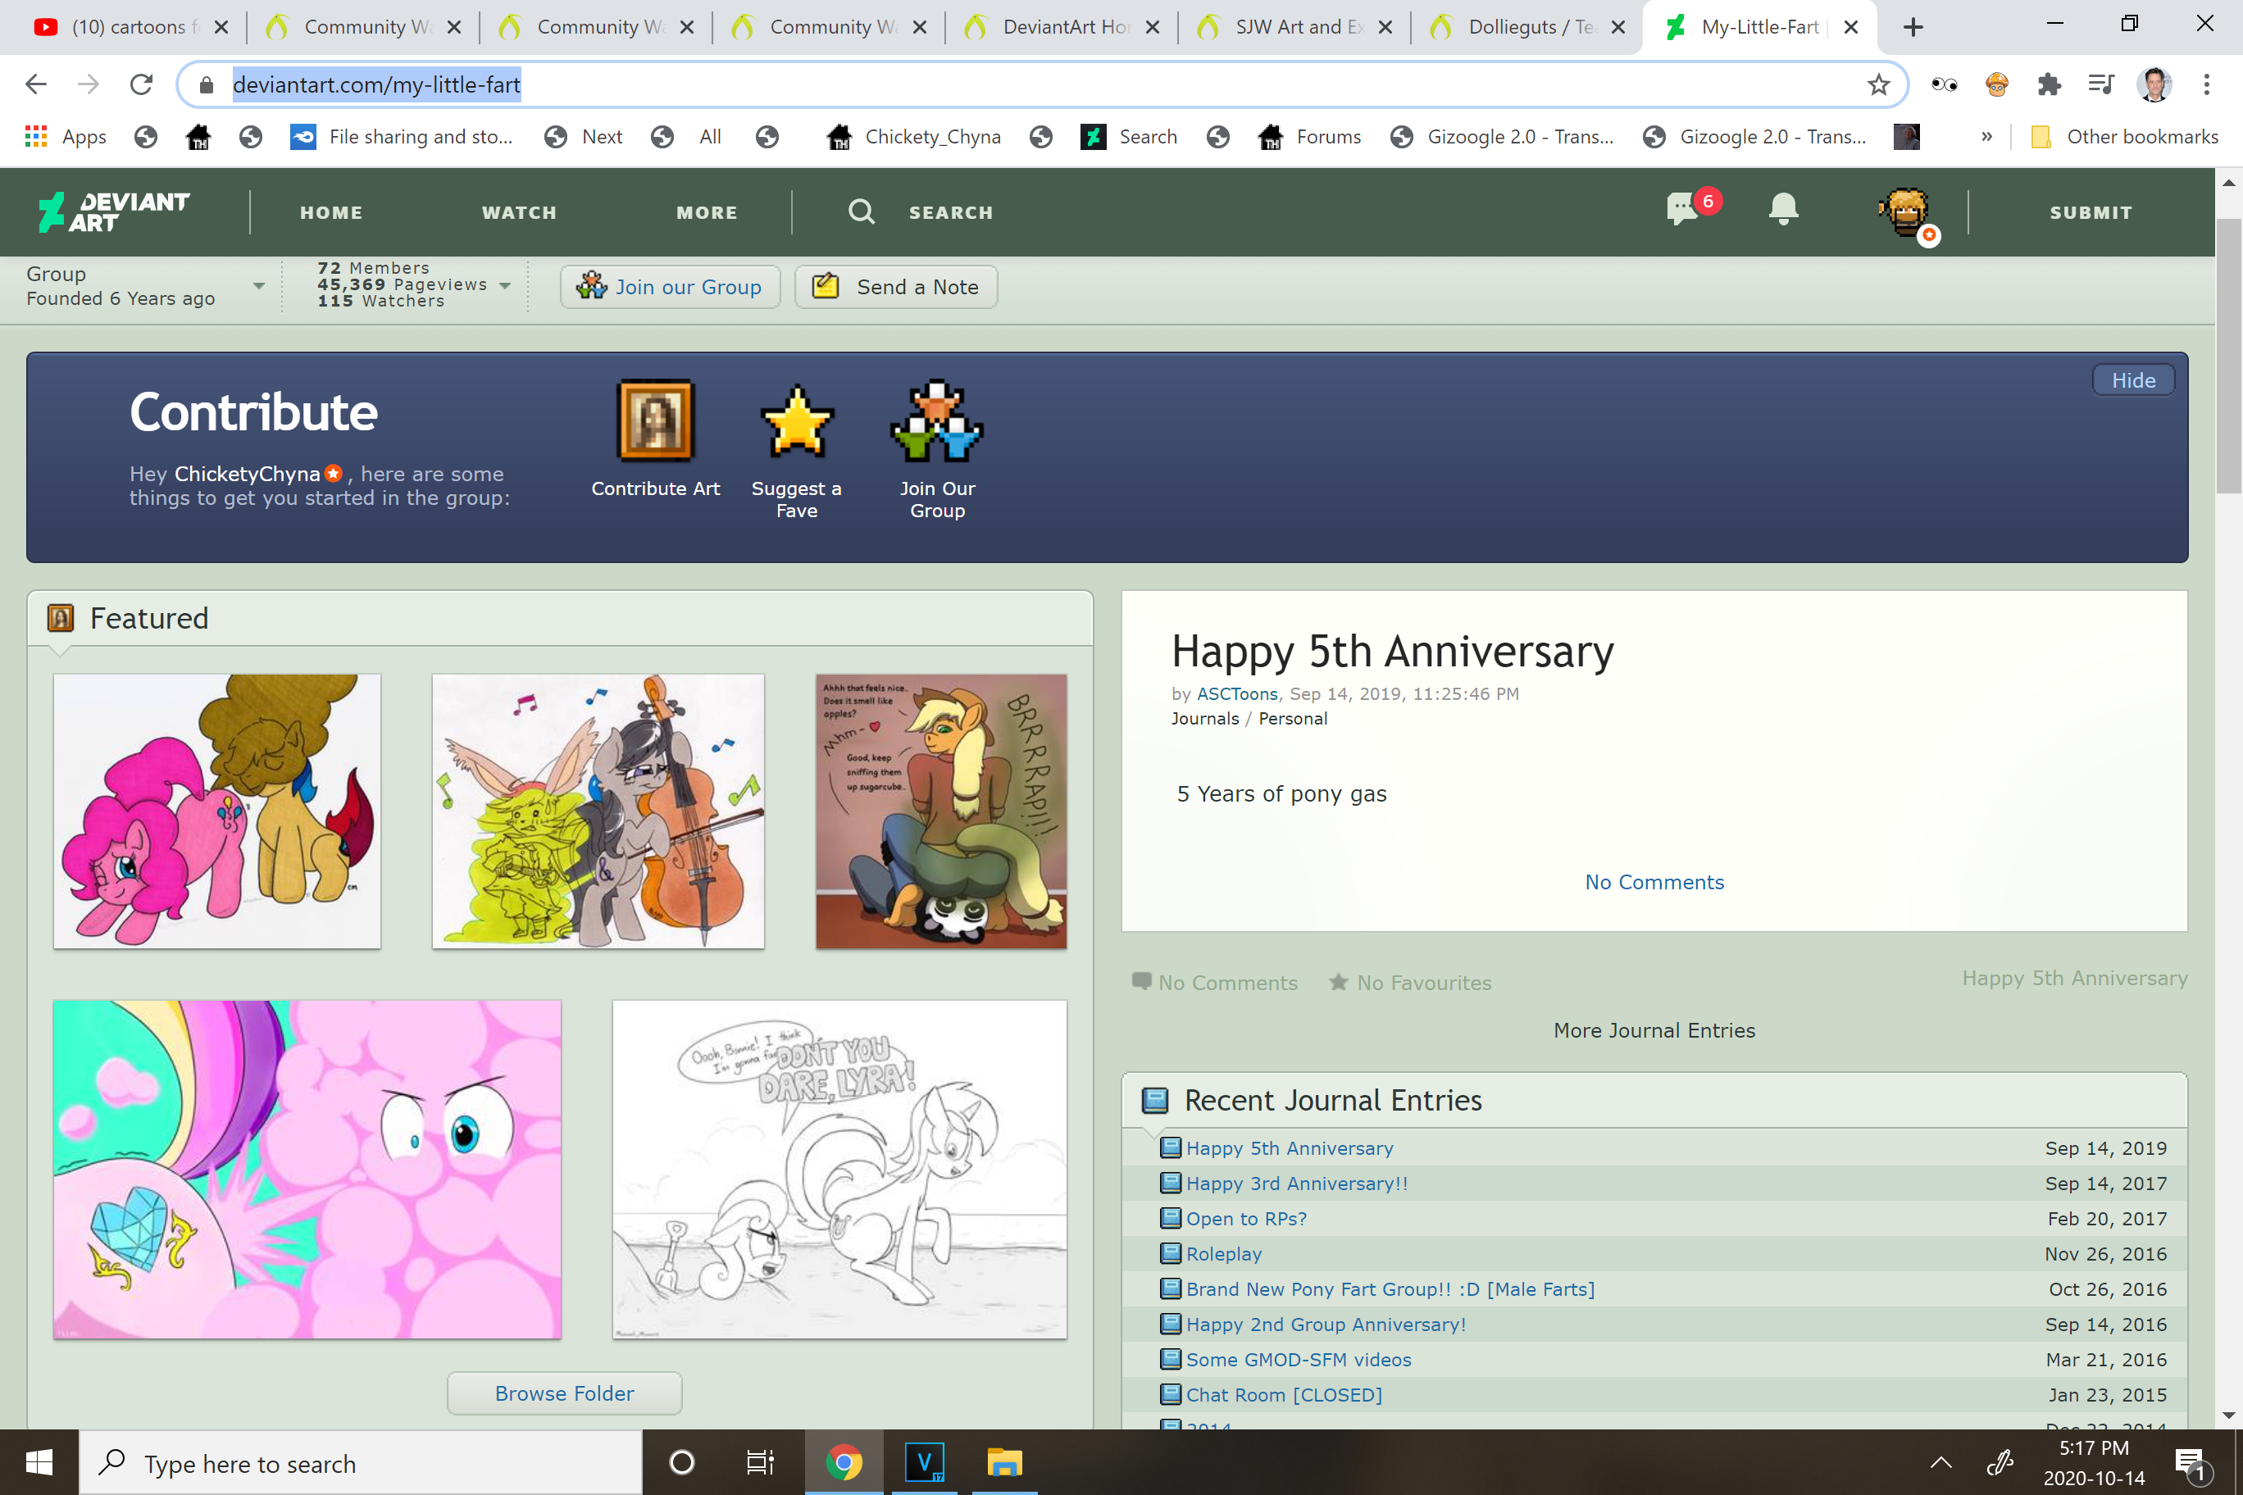The width and height of the screenshot is (2243, 1495).
Task: Switch to the Dollieguts tab
Action: coord(1526,27)
